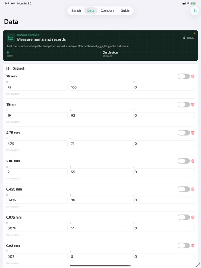Viewport: 201px width, 268px height.
Task: Edit the Y value field showing 100
Action: 100,88
